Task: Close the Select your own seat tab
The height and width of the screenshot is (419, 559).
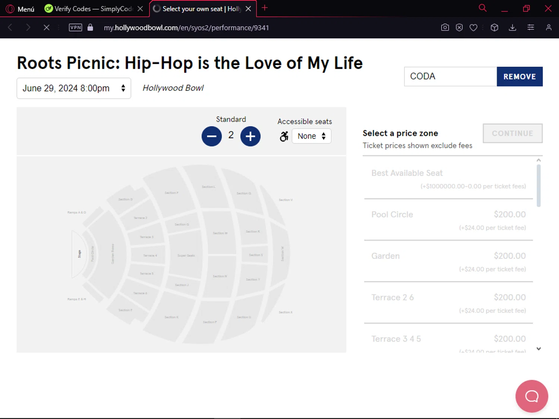Action: coord(248,9)
